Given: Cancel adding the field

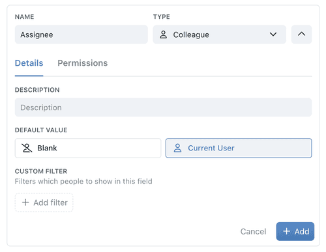Looking at the screenshot, I should [x=253, y=231].
